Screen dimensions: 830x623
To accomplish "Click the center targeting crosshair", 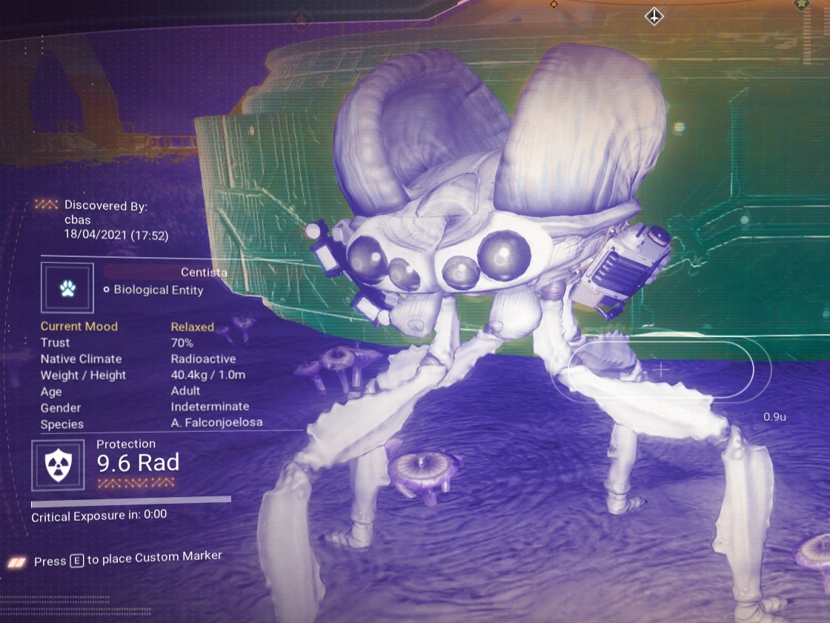I will pos(661,370).
